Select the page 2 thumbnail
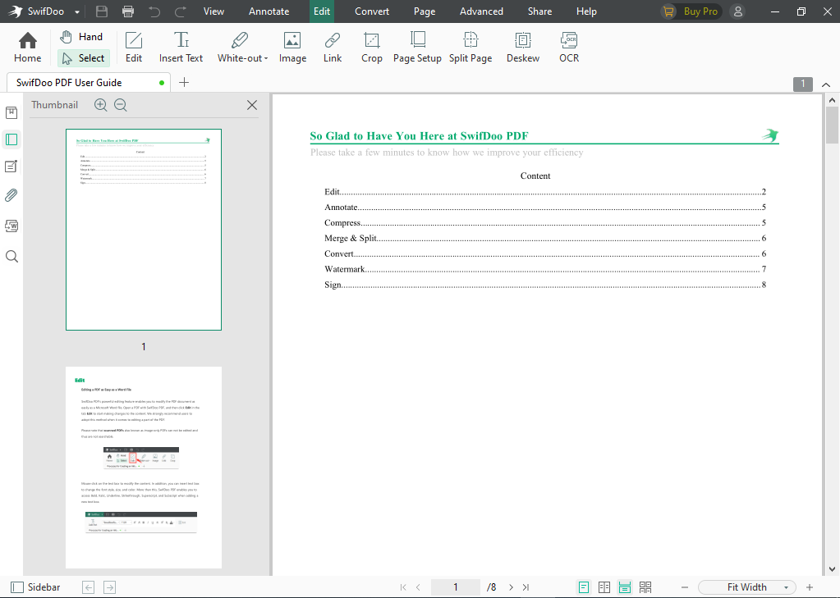 pos(144,467)
